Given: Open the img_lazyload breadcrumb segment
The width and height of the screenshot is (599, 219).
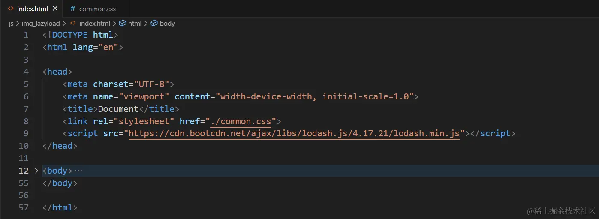Looking at the screenshot, I should (41, 23).
